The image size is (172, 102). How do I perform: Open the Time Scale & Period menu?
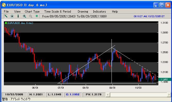pyautogui.click(x=58, y=12)
